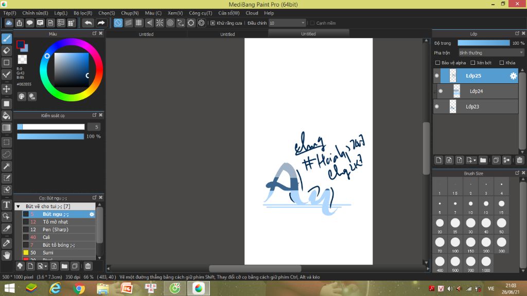Toggle Cạnh mềm checkbox
The height and width of the screenshot is (296, 527).
(312, 23)
